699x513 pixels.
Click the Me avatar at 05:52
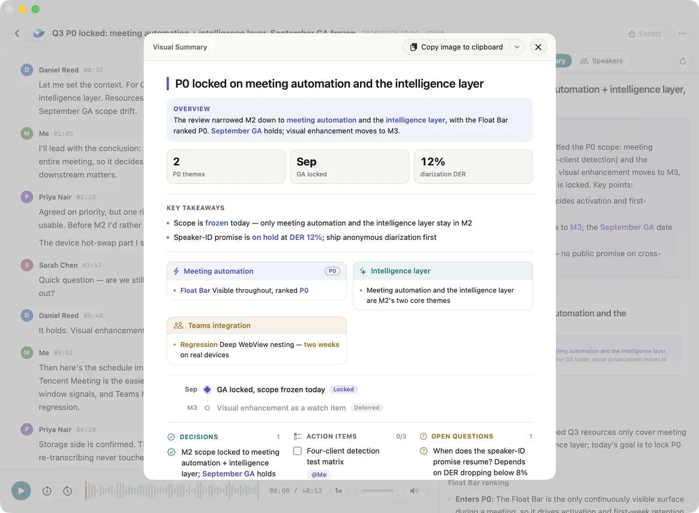click(x=26, y=352)
